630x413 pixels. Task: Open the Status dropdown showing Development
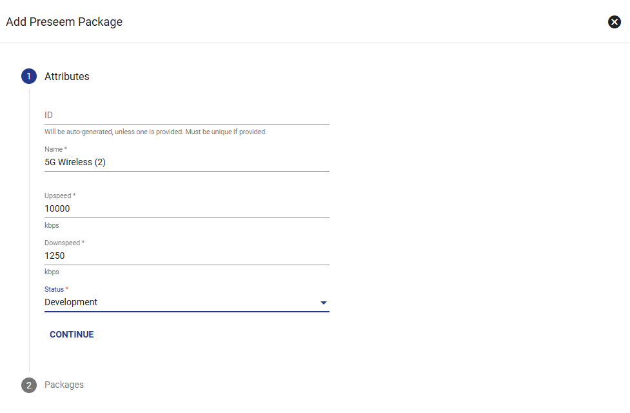[187, 303]
